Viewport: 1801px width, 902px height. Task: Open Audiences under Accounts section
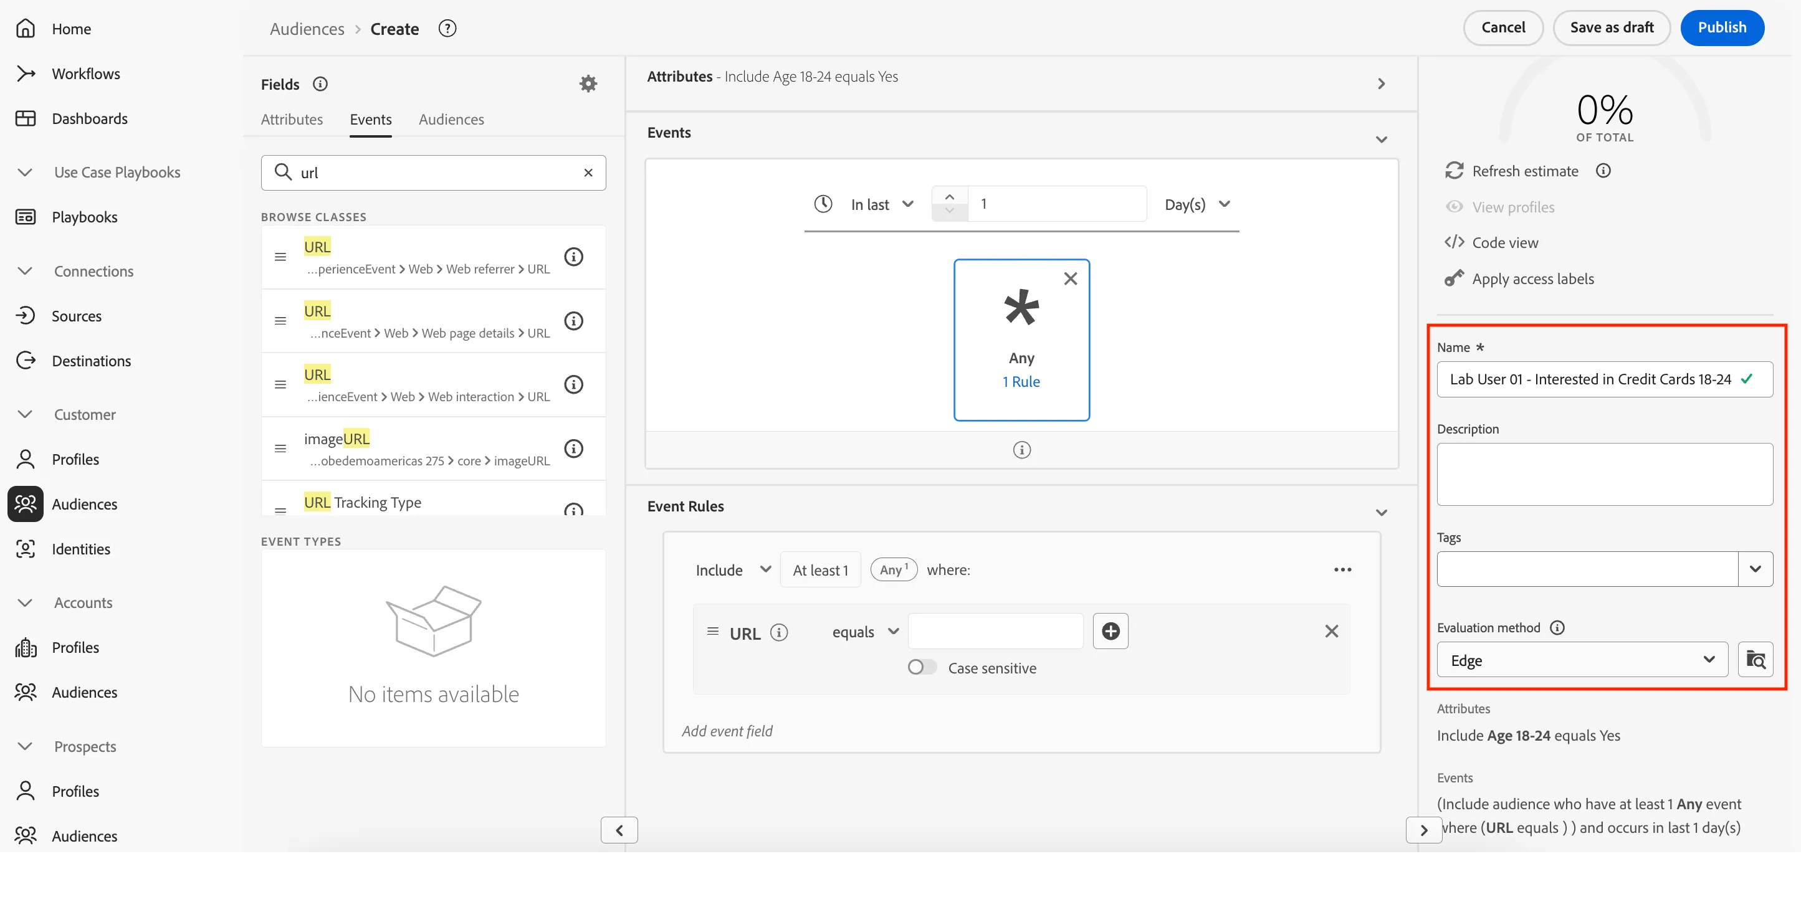67,691
